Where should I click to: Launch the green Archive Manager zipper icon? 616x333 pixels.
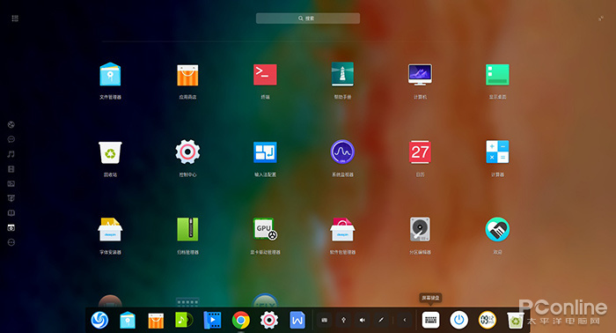[187, 229]
